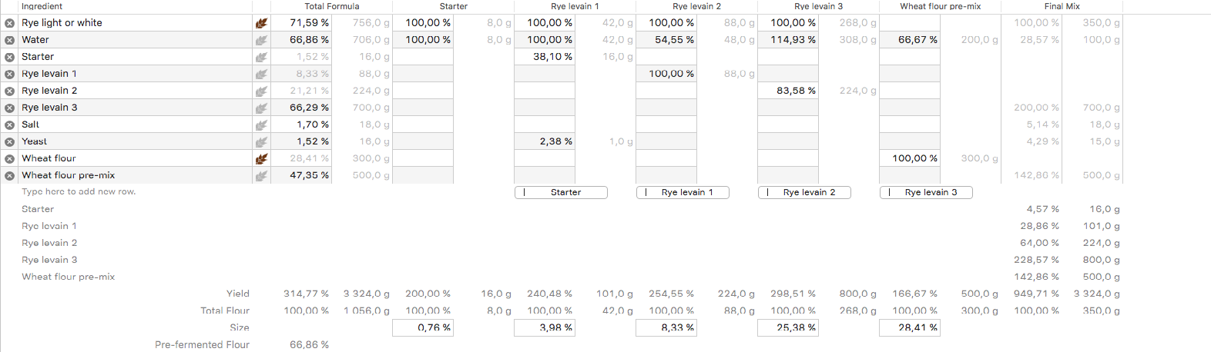
Task: Open the Rye levain 2 pop-up button under the table
Action: [x=804, y=192]
